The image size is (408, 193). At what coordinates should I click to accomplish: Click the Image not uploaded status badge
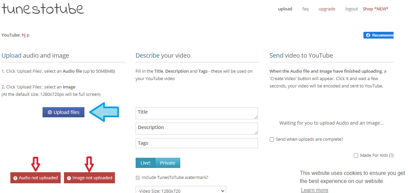click(89, 178)
